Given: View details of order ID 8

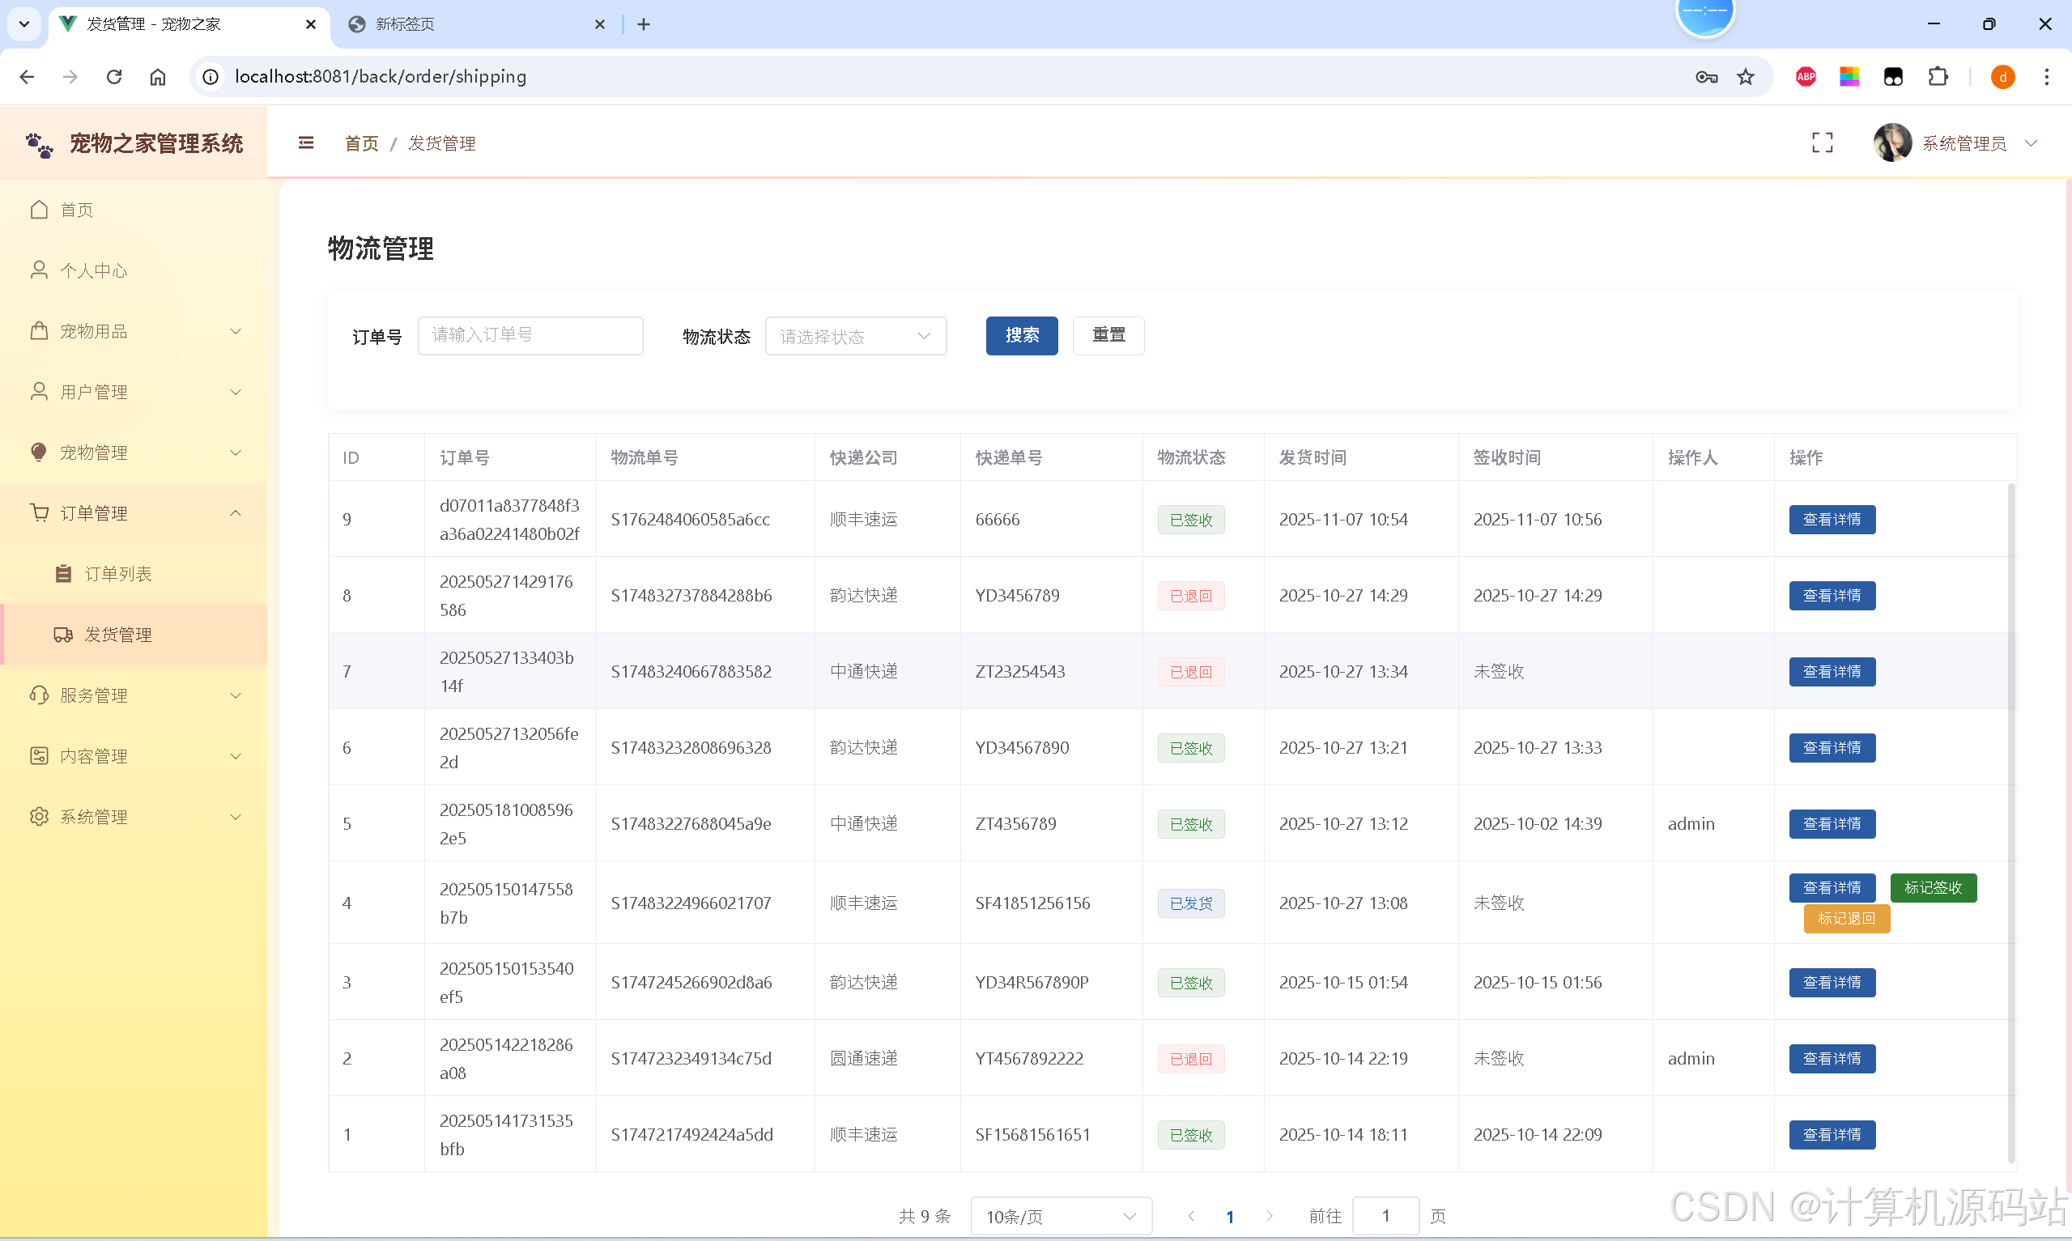Looking at the screenshot, I should click(x=1832, y=596).
